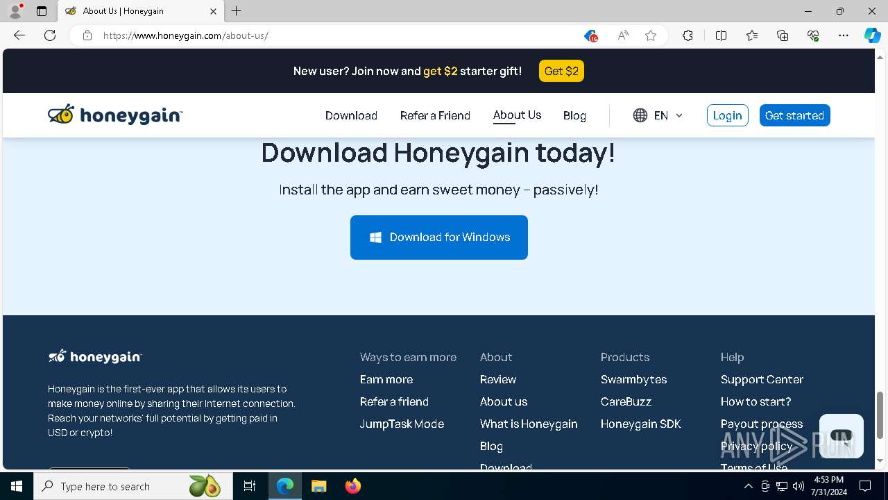Open JumpTask Mode footer link
This screenshot has height=500, width=888.
pos(402,424)
